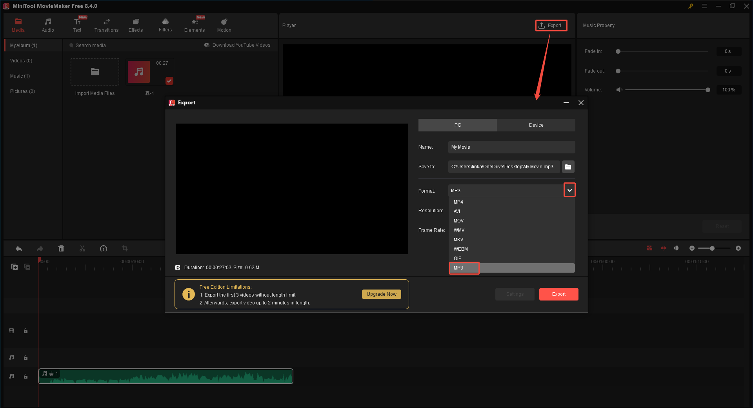
Task: Open the speed control tool
Action: [x=104, y=248]
